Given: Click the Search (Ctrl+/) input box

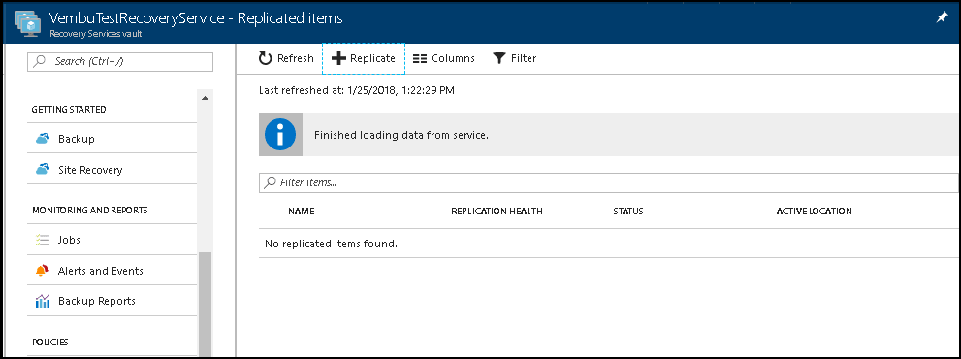Looking at the screenshot, I should tap(120, 61).
